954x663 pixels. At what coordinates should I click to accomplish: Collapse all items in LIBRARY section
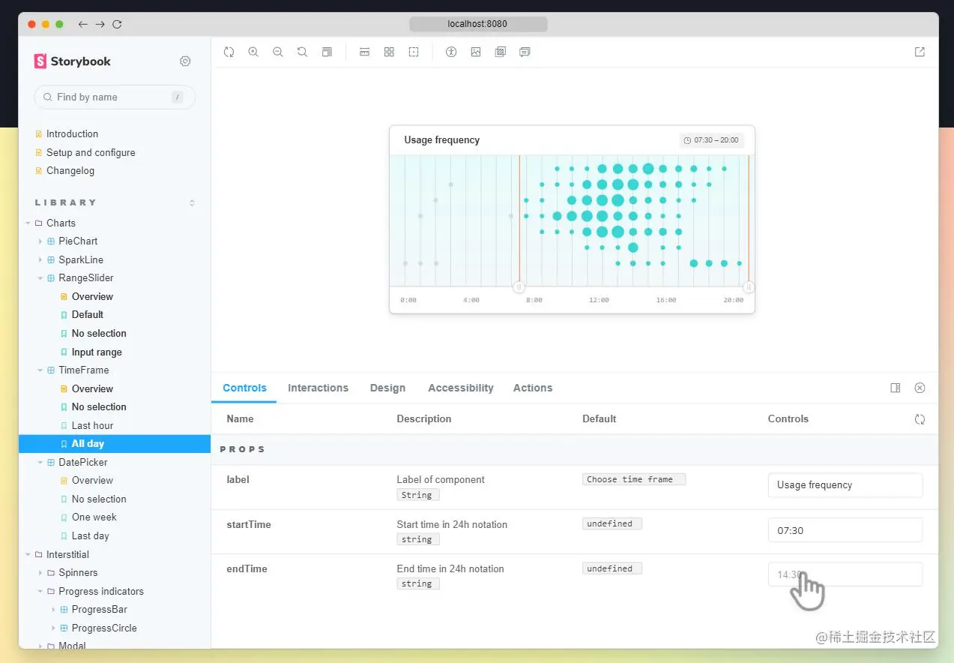tap(192, 202)
